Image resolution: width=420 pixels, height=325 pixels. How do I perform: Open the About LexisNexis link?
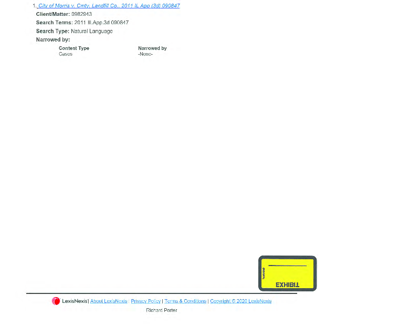coord(109,301)
